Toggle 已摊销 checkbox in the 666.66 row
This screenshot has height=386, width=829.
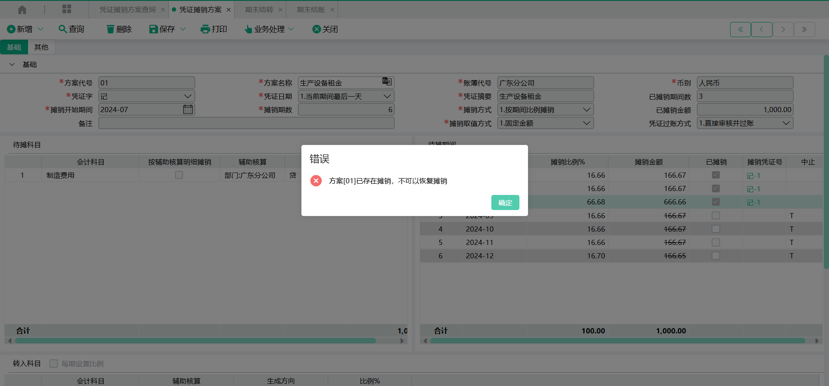pos(716,202)
